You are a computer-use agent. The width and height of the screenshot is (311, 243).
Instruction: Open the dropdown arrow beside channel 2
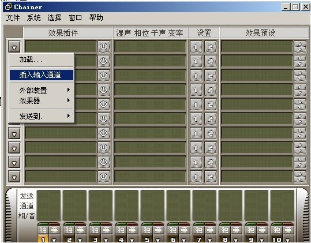[x=80, y=239]
